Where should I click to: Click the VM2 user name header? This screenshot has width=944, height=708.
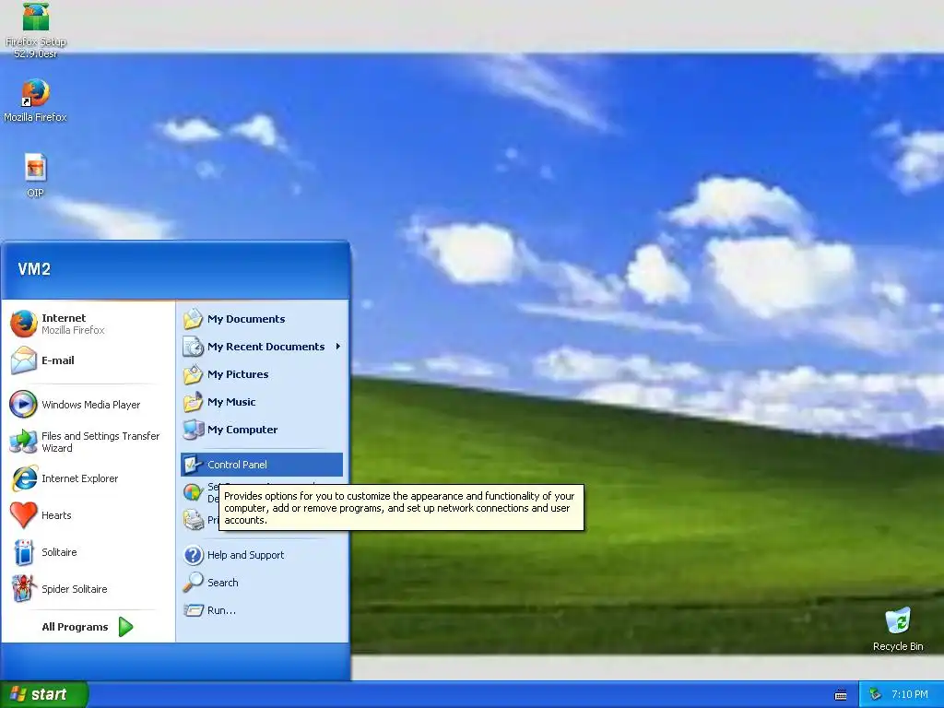coord(34,269)
